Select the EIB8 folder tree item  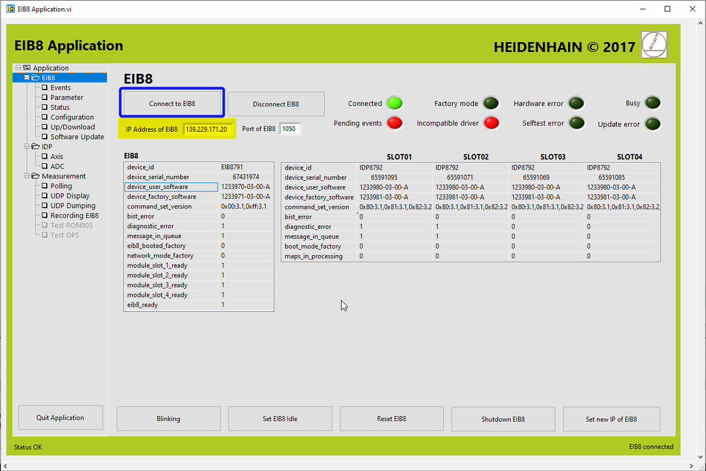point(48,78)
